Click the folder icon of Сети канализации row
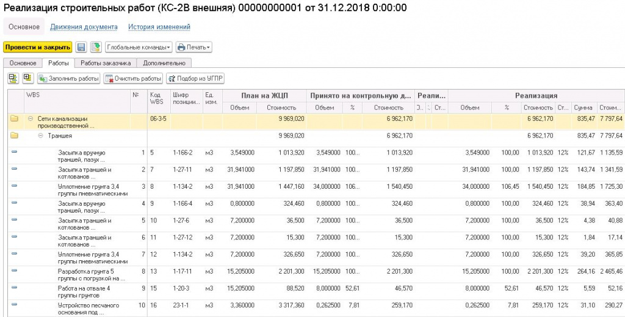This screenshot has width=625, height=317. [x=14, y=118]
